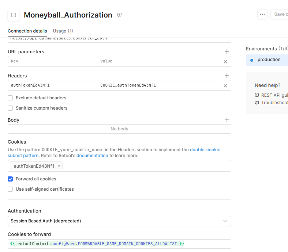Open Retool's documentation link
Screen dimensions: 288x252
pyautogui.click(x=92, y=156)
